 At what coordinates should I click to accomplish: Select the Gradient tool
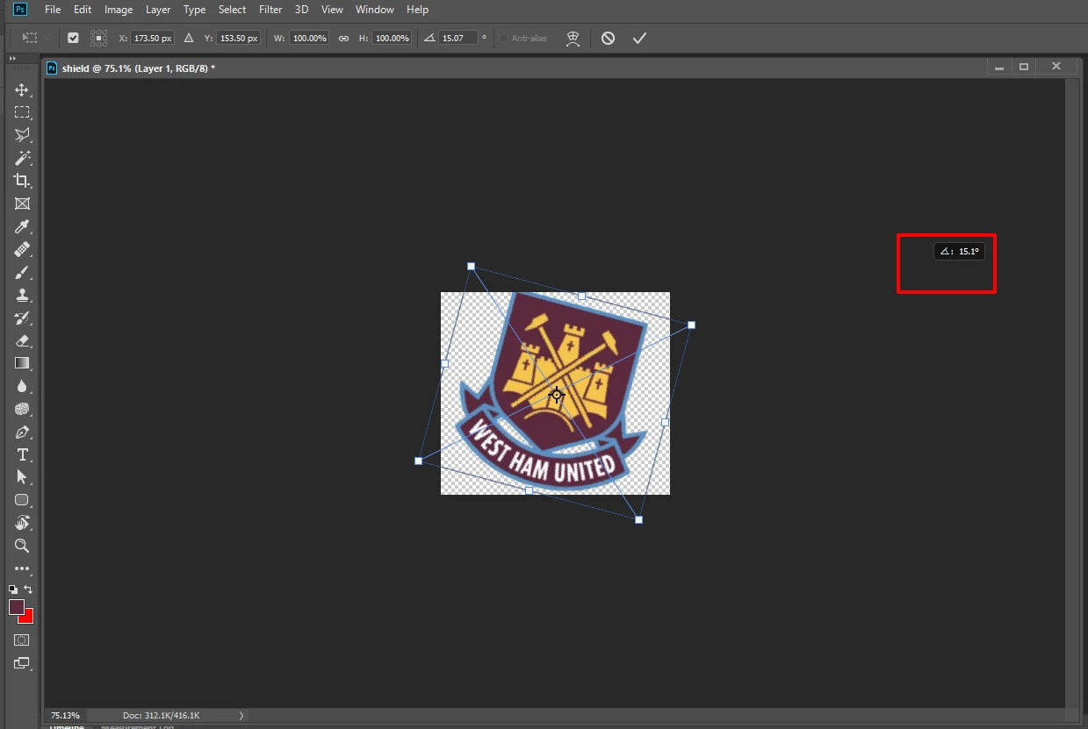pyautogui.click(x=22, y=363)
